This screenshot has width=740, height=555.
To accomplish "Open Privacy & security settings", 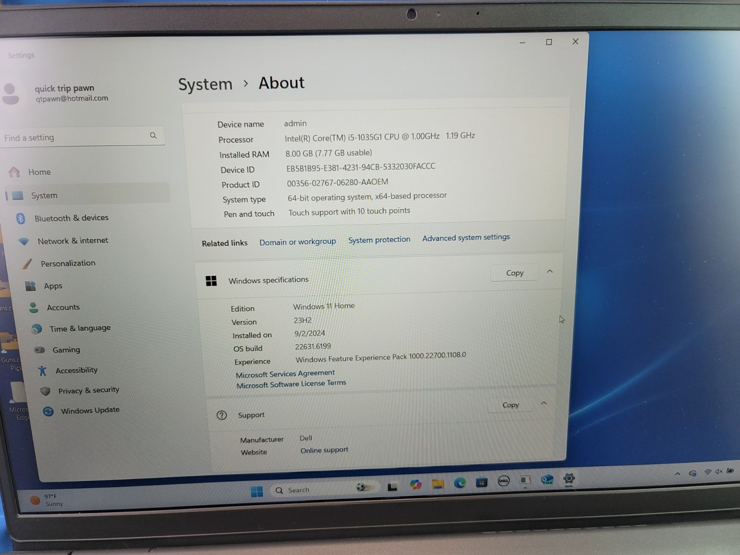I will coord(88,390).
